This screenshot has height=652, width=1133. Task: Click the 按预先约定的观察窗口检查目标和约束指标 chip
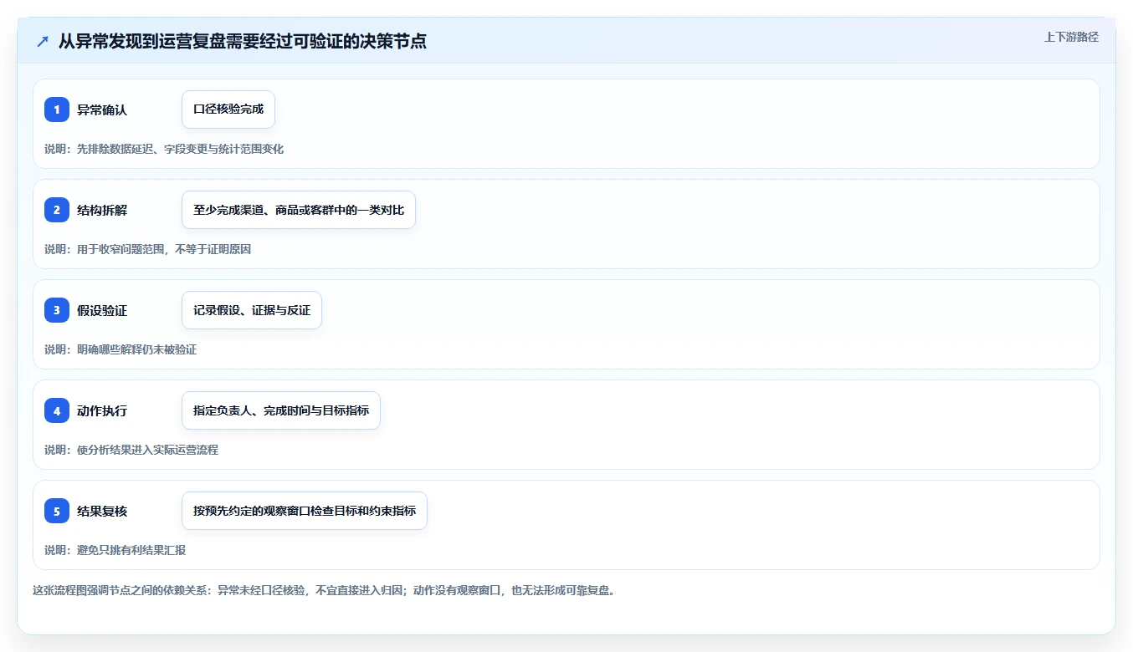305,511
